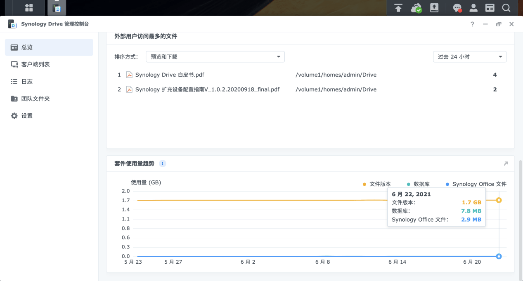The width and height of the screenshot is (523, 281).
Task: Open help with the question mark icon
Action: pos(472,24)
